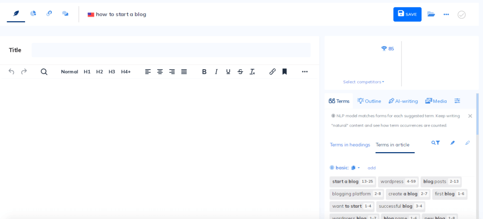Screen dimensions: 483x219
Task: Open the search filter for terms
Action: [435, 143]
